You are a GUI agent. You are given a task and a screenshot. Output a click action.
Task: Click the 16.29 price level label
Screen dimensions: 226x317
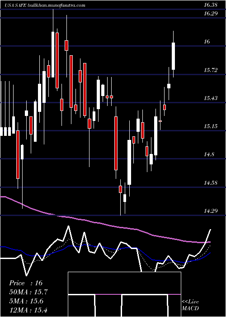[x=211, y=14]
